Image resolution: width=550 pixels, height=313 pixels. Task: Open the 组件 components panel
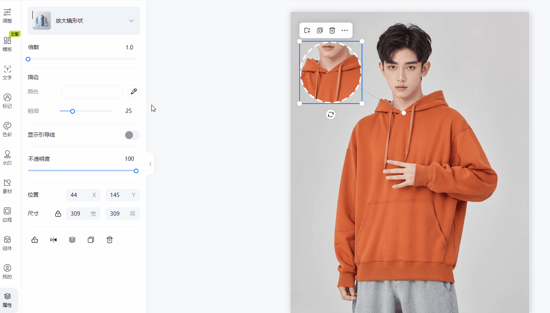(7, 243)
